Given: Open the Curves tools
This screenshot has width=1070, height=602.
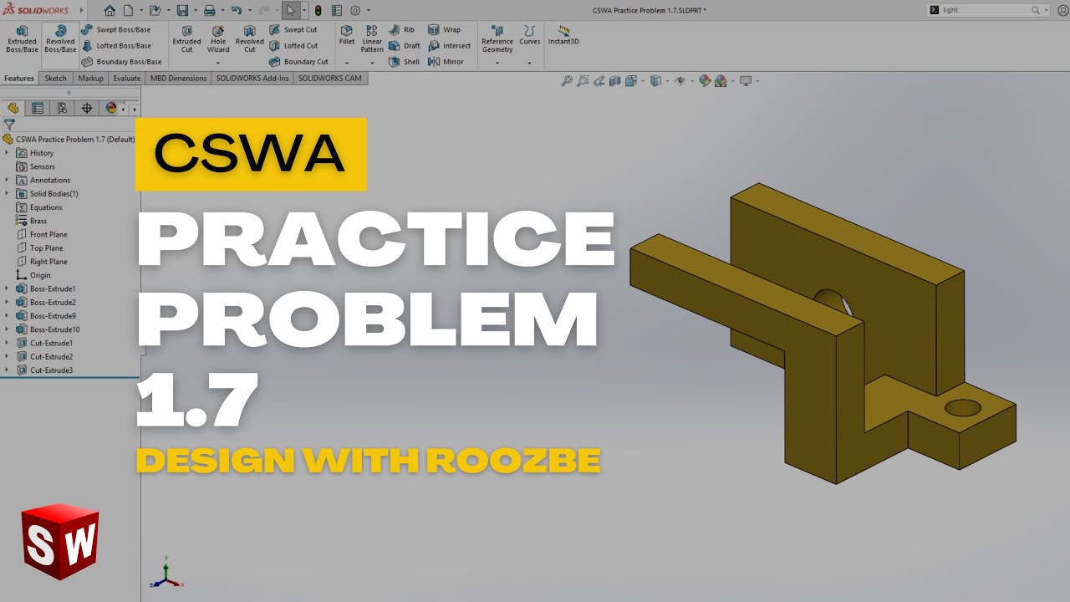Looking at the screenshot, I should tap(530, 35).
